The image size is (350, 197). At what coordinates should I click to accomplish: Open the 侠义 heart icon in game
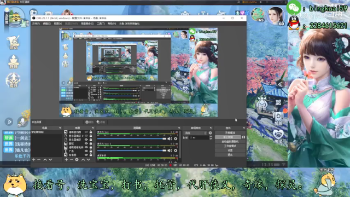(278, 136)
